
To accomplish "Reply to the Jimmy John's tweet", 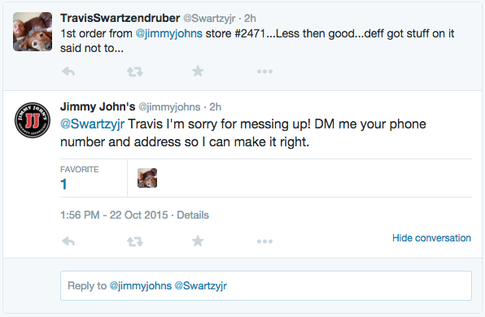I will point(68,241).
